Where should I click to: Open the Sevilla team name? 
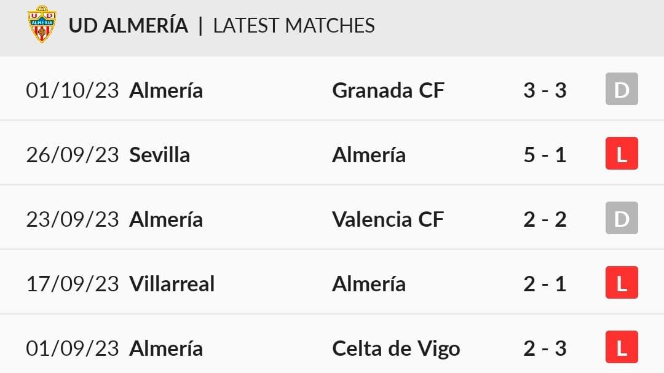[x=160, y=155]
